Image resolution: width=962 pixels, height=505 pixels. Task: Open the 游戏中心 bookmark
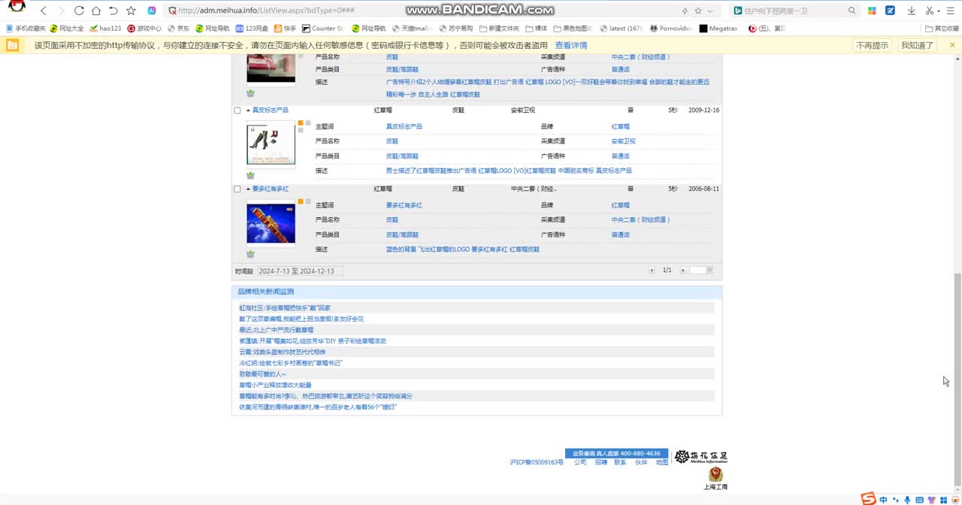144,29
